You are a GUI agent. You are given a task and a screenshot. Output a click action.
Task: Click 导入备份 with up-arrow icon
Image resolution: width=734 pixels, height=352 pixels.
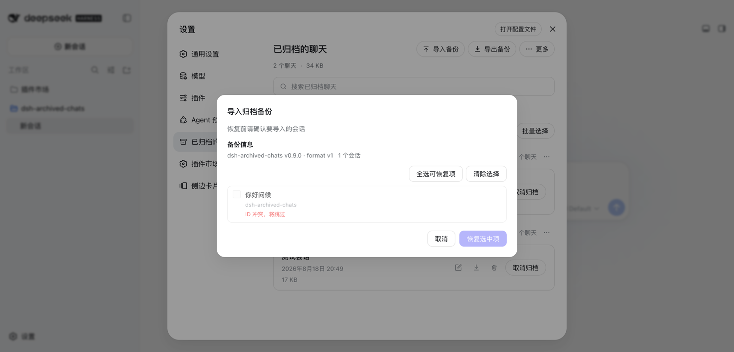441,49
